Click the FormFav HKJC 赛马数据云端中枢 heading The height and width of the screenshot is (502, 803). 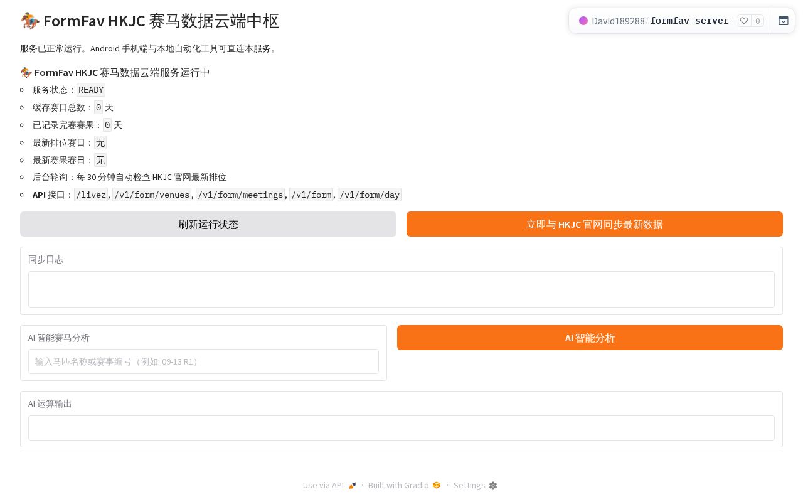(x=149, y=21)
